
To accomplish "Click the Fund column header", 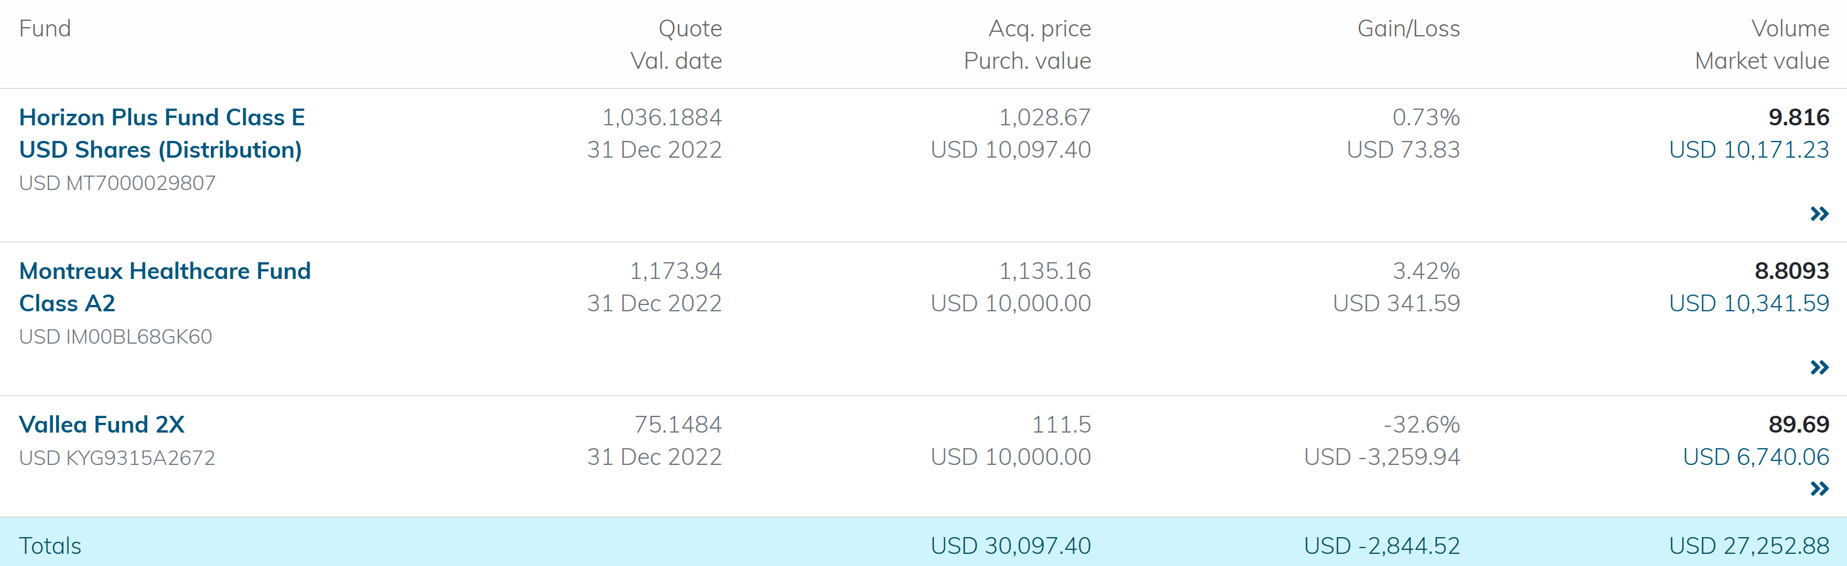I will [x=44, y=29].
